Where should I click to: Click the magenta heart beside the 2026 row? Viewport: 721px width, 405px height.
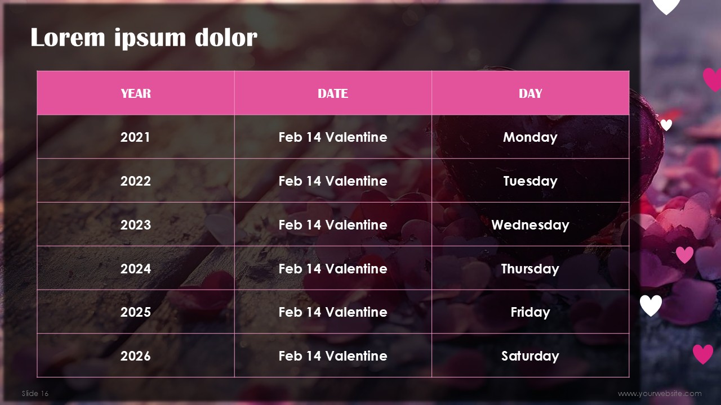coord(702,354)
